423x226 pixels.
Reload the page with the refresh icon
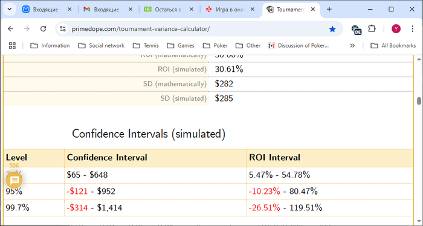point(43,29)
